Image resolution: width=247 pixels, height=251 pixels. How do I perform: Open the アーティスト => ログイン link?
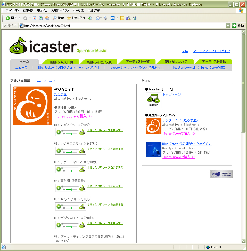211,51
